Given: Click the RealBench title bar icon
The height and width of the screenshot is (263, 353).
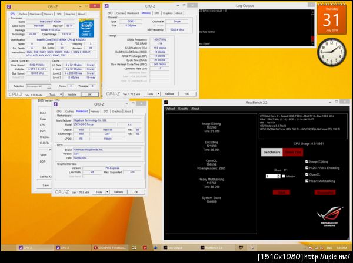Looking at the screenshot, I should click(x=166, y=103).
